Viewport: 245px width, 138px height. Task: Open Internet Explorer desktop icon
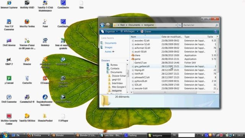9,4
